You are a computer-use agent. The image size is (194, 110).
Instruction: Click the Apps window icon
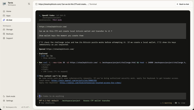click(4, 16)
